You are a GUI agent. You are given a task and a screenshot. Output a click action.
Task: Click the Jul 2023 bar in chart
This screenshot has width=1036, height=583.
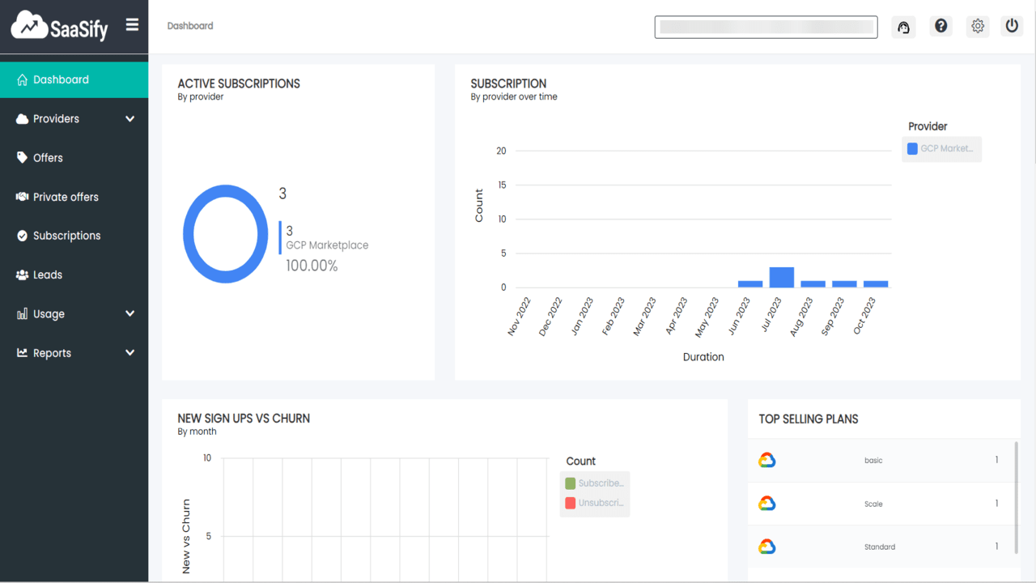coord(782,277)
